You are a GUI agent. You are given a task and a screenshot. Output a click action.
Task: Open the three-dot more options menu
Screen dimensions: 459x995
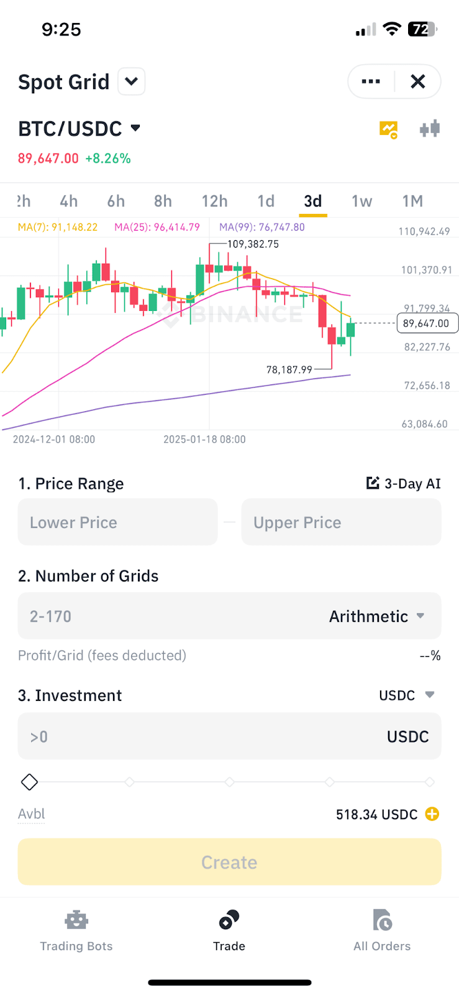click(371, 81)
